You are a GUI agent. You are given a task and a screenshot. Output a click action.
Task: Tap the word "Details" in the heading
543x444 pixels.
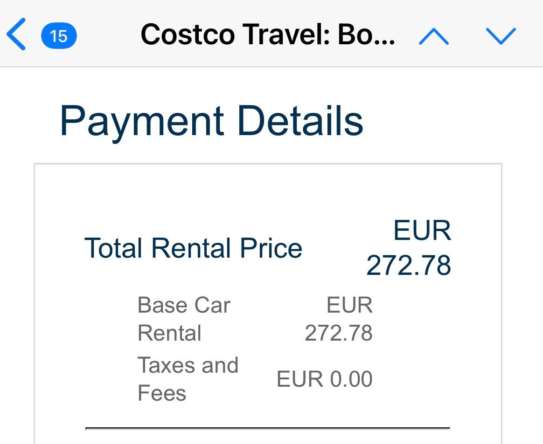point(300,121)
